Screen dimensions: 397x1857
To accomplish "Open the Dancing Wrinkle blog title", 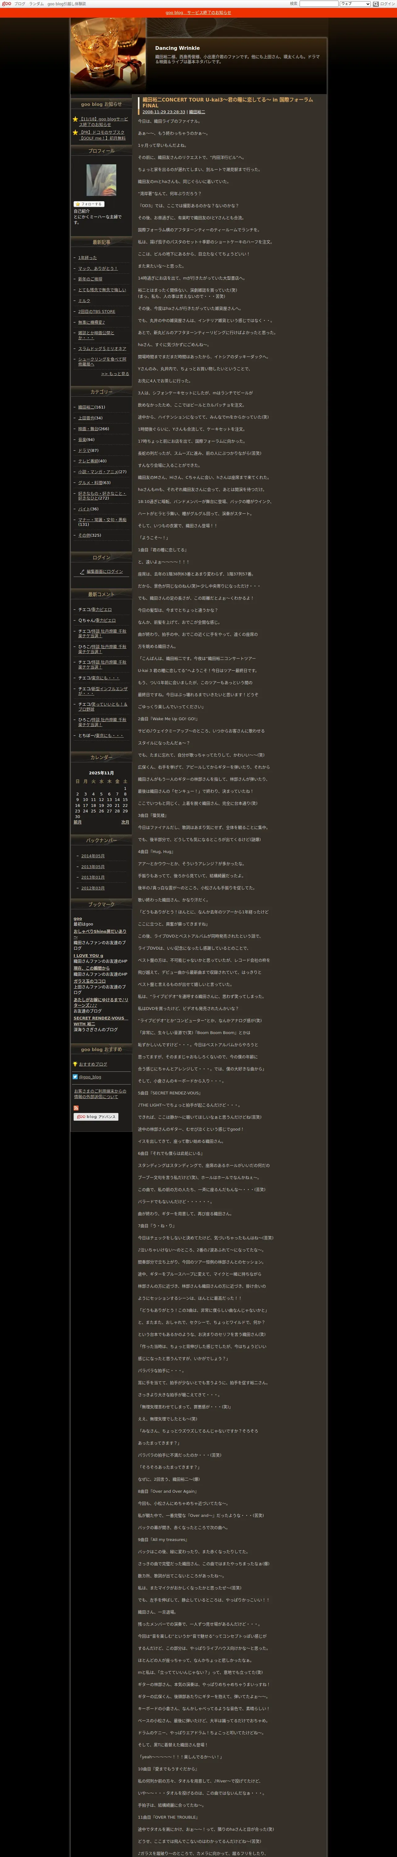I will point(177,48).
